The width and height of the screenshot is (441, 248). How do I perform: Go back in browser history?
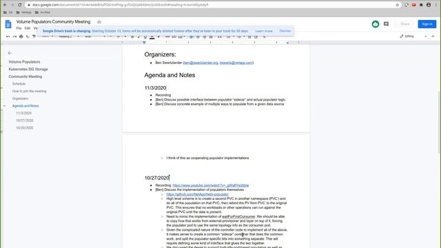pyautogui.click(x=5, y=5)
